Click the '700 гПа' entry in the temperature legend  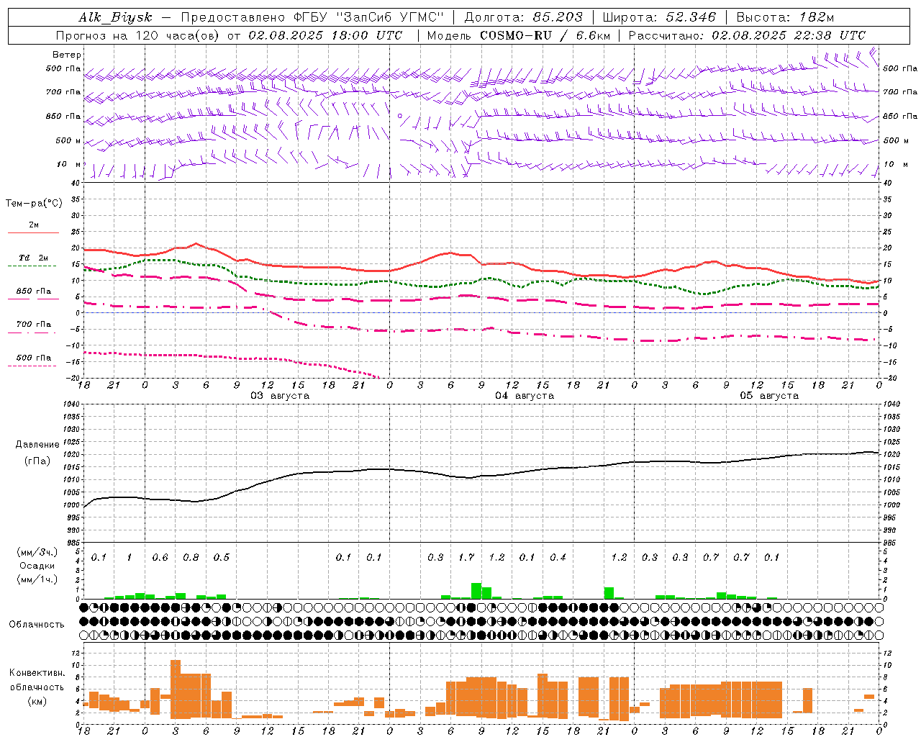33,325
